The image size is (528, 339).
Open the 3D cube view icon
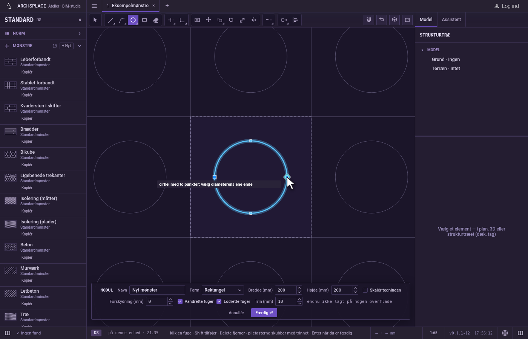(394, 20)
